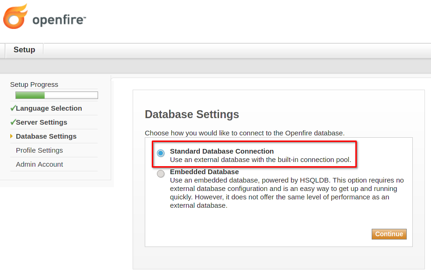
Task: Click 'Choose how you would like to connect' text
Action: click(245, 133)
